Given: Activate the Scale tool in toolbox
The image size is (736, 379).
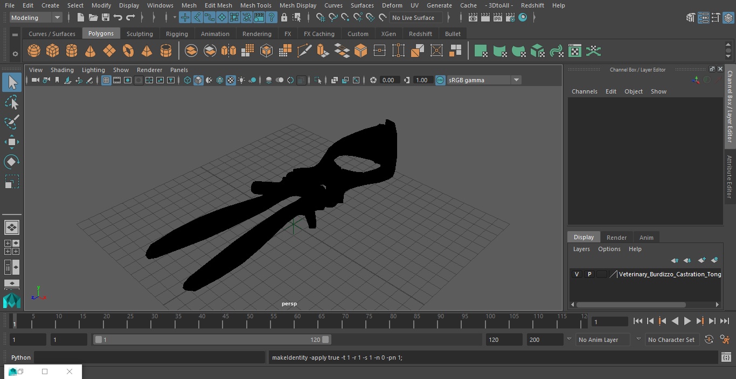Looking at the screenshot, I should click(x=12, y=182).
